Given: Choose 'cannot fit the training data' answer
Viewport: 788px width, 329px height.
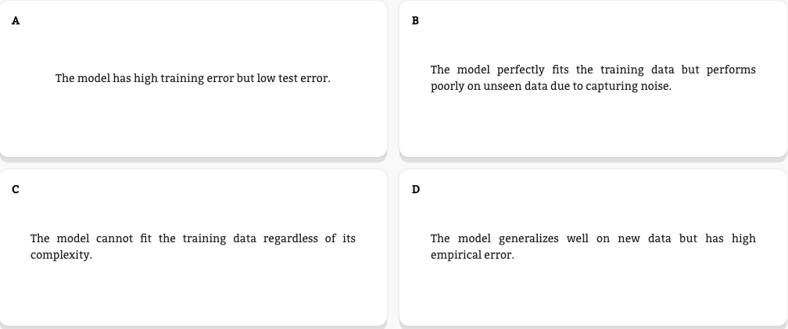Looking at the screenshot, I should (x=192, y=246).
